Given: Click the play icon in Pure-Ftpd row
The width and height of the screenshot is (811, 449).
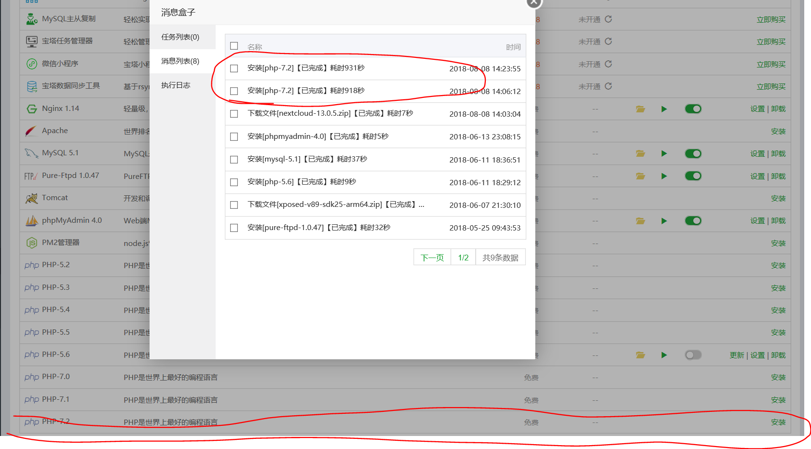Looking at the screenshot, I should [664, 176].
